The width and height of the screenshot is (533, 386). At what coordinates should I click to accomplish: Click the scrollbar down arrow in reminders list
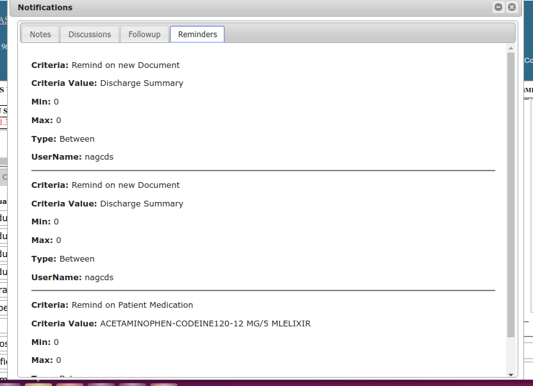(511, 374)
